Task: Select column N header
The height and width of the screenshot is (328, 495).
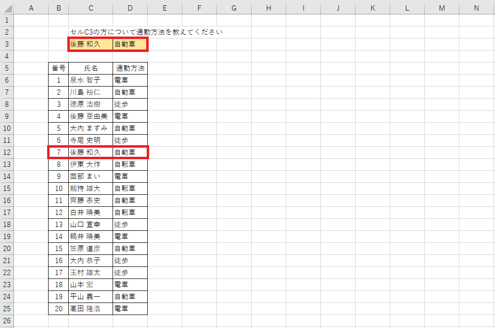Action: pos(477,8)
